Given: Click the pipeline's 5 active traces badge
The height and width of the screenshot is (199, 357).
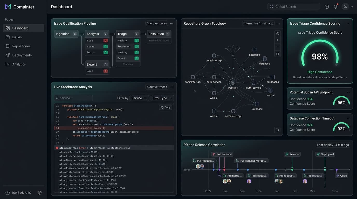Looking at the screenshot, I should click(157, 23).
